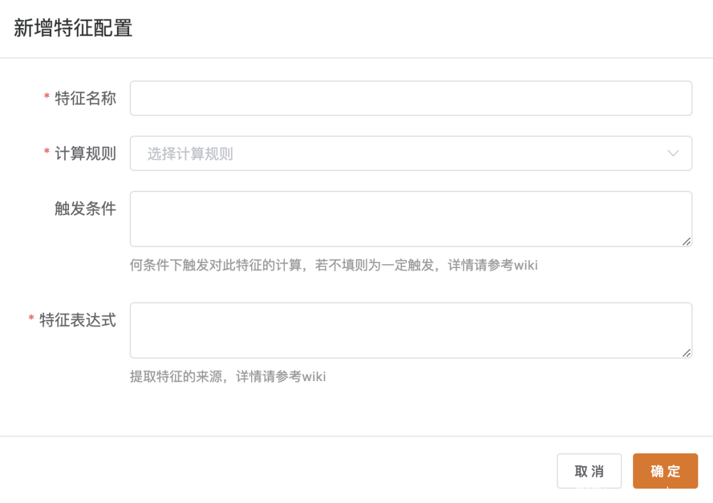
Task: Click the 特征表达式 label
Action: [78, 320]
